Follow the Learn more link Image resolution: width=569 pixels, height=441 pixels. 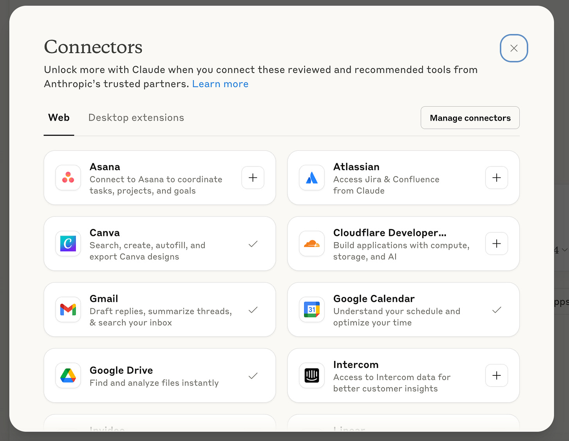click(220, 84)
